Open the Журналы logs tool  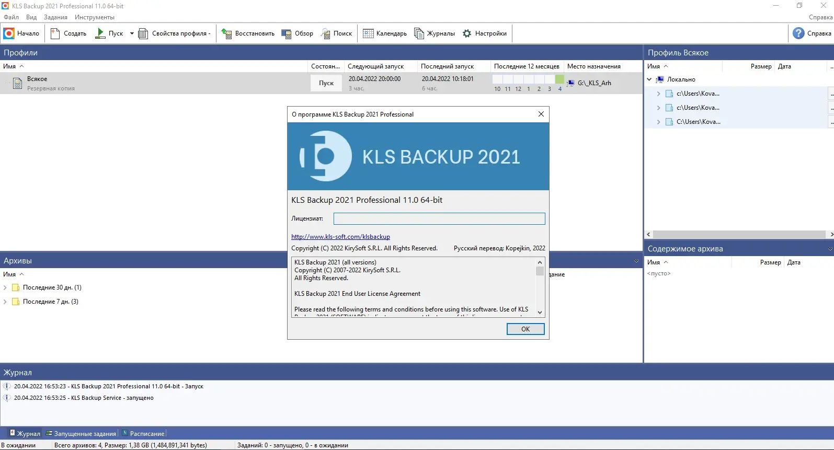[x=435, y=33]
